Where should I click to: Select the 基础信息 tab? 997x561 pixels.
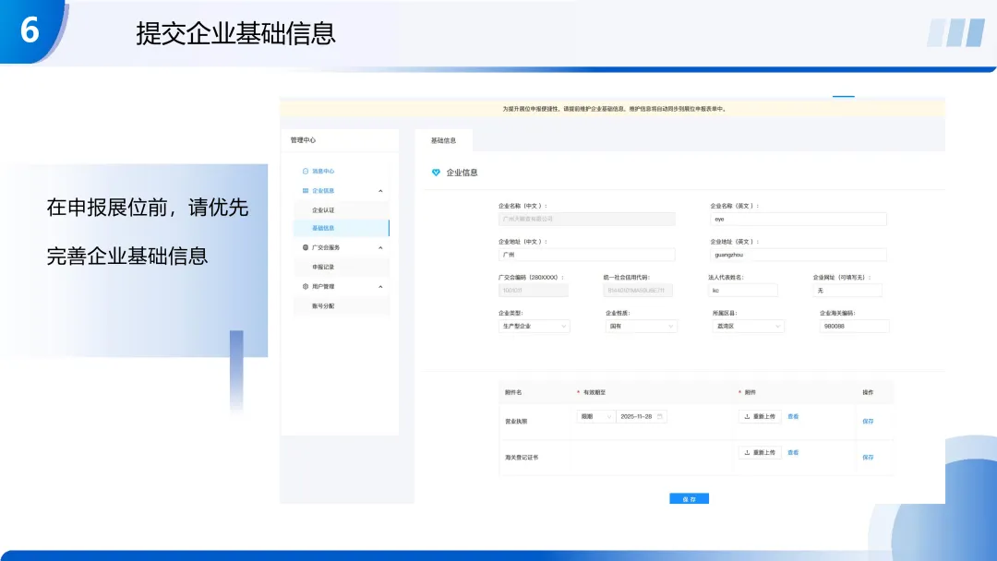pos(443,140)
